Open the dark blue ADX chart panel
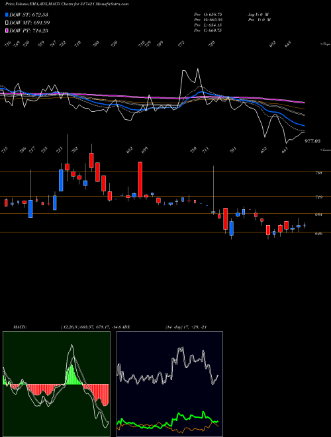331x437 pixels. (x=169, y=384)
